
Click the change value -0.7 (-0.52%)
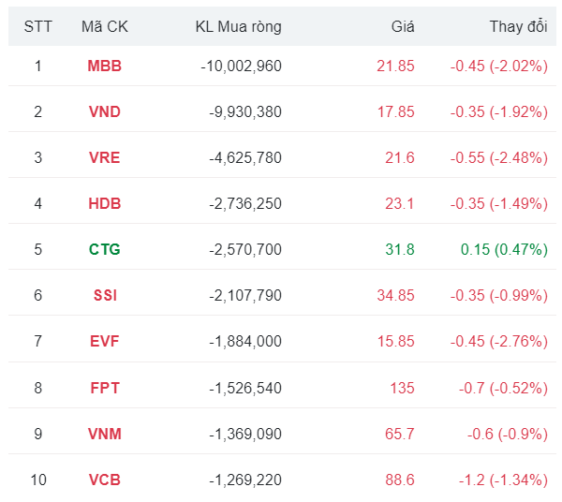pyautogui.click(x=503, y=389)
